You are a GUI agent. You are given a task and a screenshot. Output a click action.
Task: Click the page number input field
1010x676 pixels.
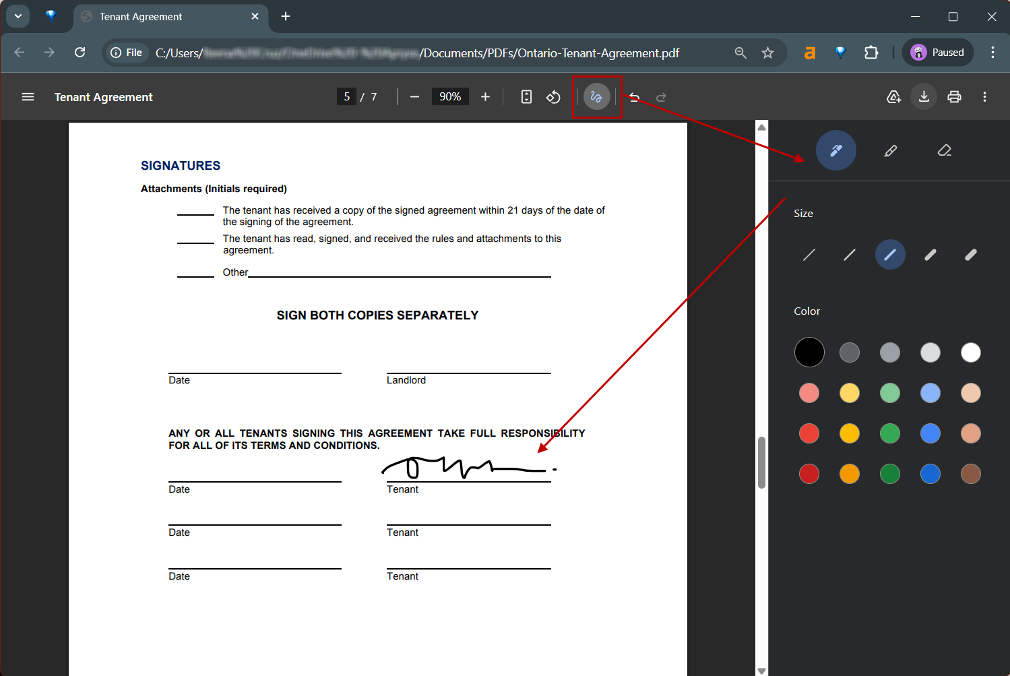click(x=346, y=96)
